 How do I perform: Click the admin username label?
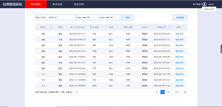tap(211, 4)
